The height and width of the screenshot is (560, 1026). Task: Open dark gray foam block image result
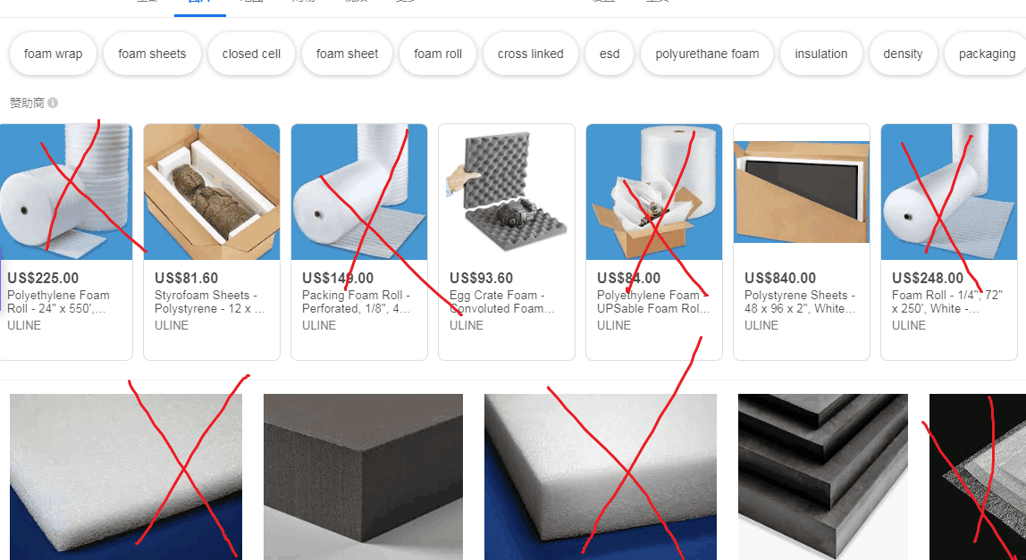pyautogui.click(x=363, y=476)
